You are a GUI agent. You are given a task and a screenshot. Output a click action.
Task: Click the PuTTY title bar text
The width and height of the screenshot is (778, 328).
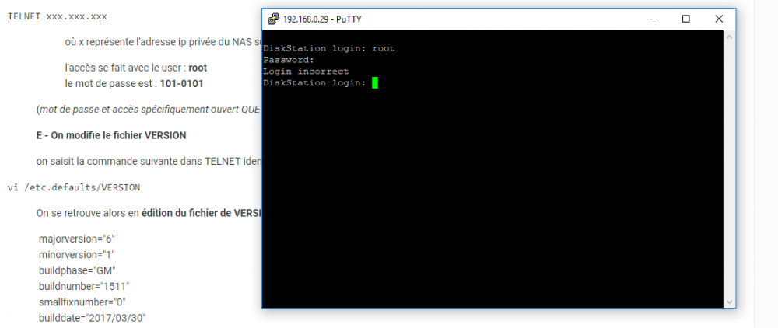pos(322,19)
